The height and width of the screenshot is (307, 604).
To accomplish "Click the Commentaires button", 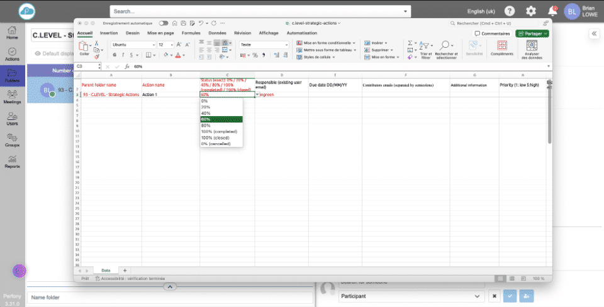I will pyautogui.click(x=493, y=33).
